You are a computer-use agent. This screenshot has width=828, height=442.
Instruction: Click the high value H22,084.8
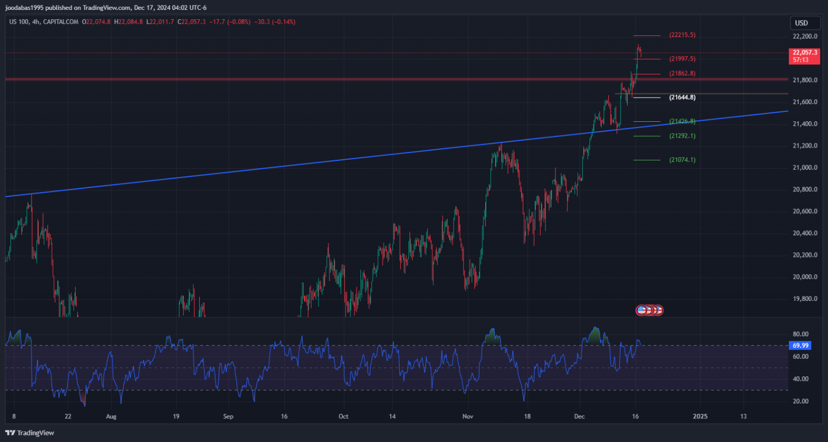[129, 22]
